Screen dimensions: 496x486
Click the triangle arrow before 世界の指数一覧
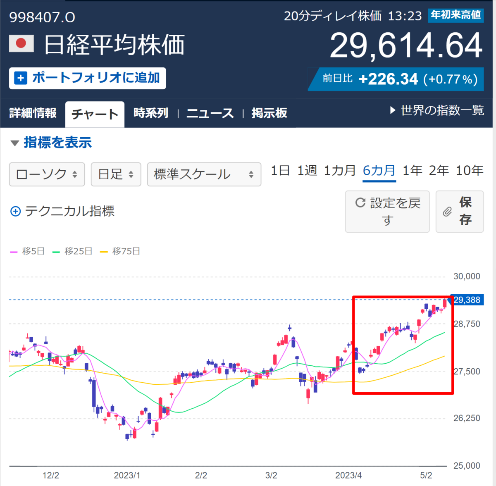393,110
